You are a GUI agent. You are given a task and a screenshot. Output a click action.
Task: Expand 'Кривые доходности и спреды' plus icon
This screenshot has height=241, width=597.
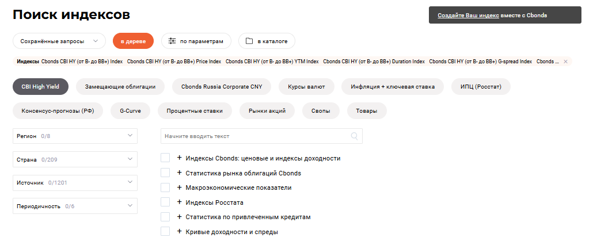(x=179, y=232)
